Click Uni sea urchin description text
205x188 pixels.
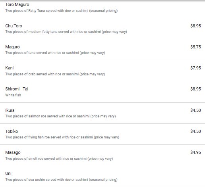[x=61, y=180]
